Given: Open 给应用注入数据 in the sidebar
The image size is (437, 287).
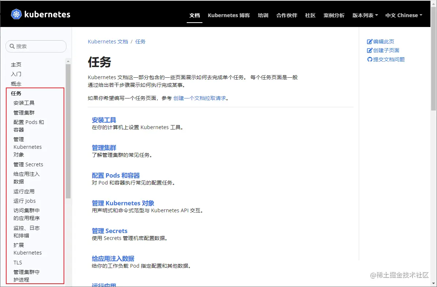Looking at the screenshot, I should (x=26, y=178).
